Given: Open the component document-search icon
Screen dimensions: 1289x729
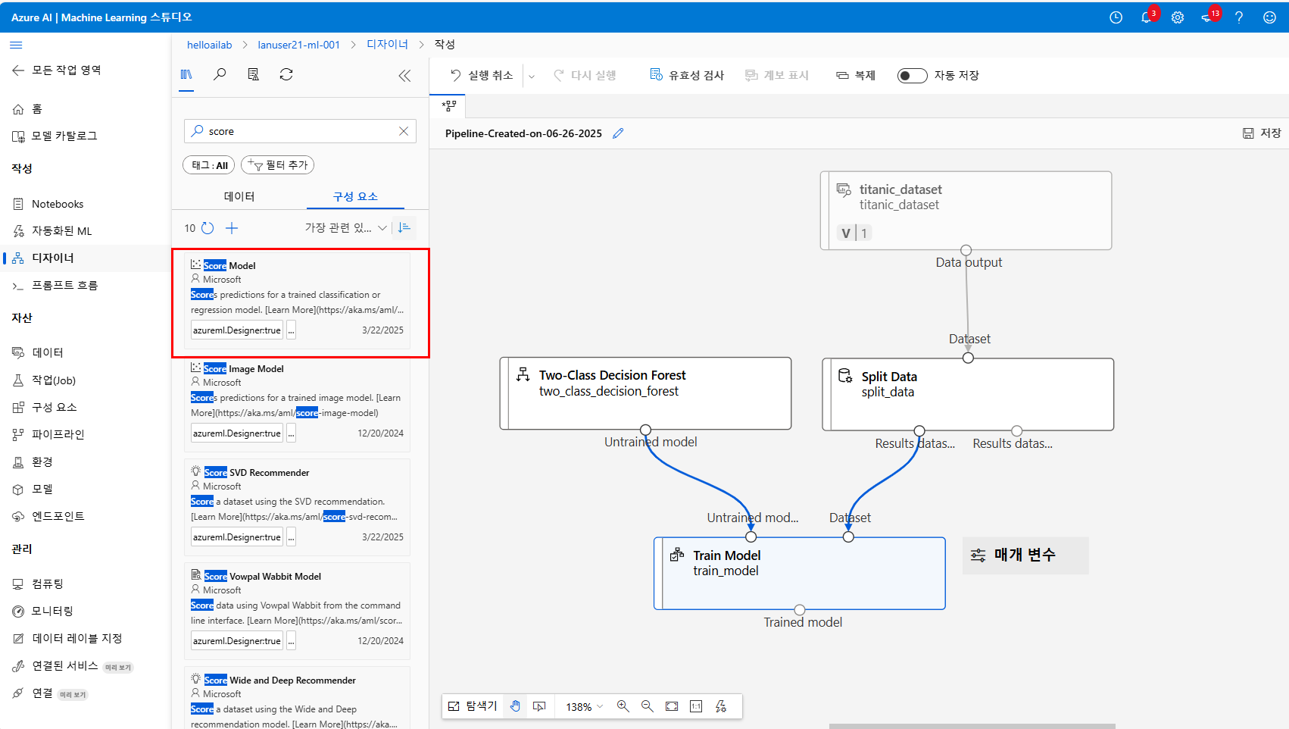Looking at the screenshot, I should click(253, 74).
